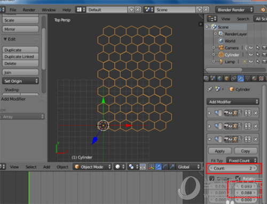Open the Material properties tab (sphere)
Screen dimensions: 267x204
(x=254, y=79)
